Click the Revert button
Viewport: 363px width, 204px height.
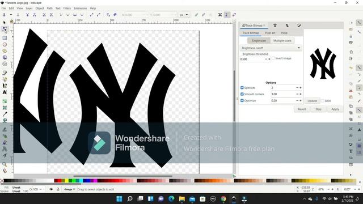[x=302, y=109]
